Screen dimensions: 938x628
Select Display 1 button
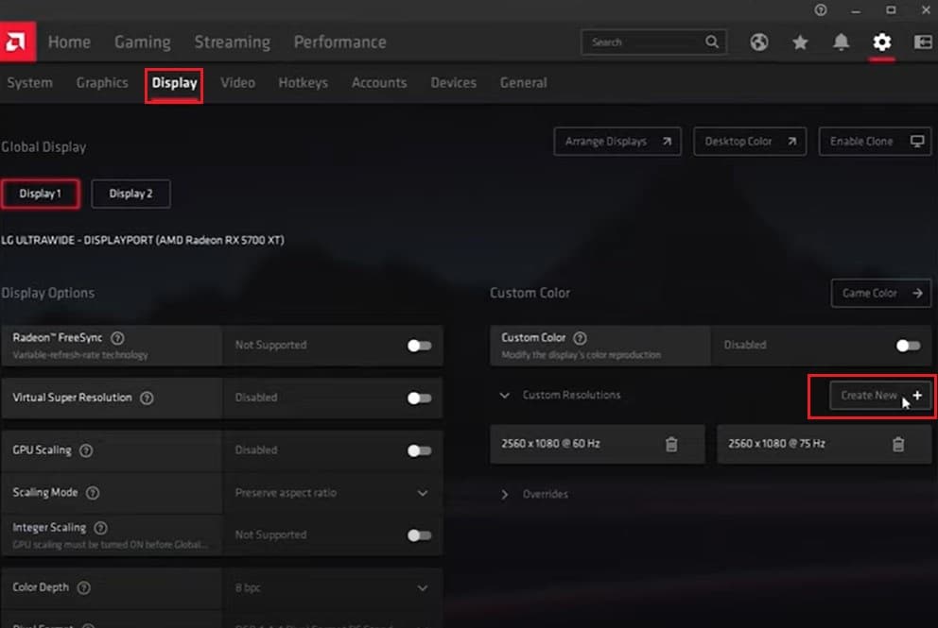(40, 194)
